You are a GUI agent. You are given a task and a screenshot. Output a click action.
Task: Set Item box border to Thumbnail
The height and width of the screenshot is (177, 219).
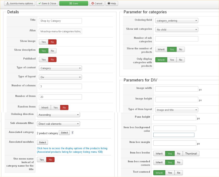pos(191,154)
